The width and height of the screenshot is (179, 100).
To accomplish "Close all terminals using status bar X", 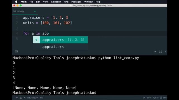I will coord(25,98).
